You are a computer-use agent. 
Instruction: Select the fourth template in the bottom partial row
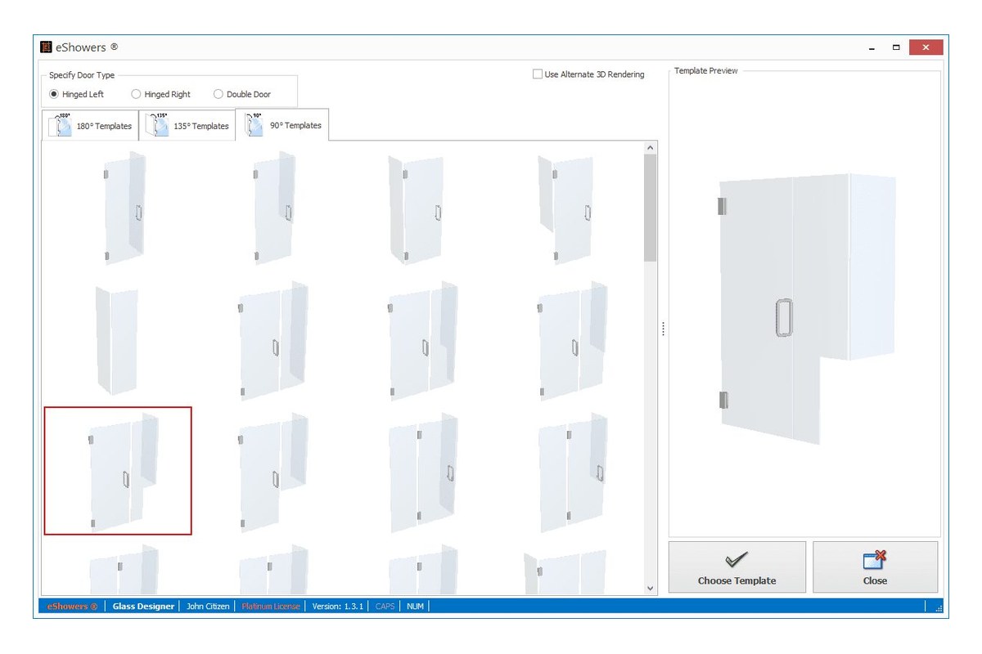tap(565, 570)
